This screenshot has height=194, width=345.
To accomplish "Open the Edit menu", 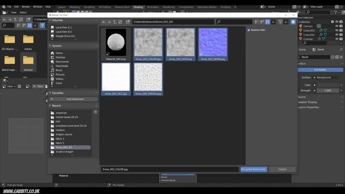I will click(x=17, y=7).
